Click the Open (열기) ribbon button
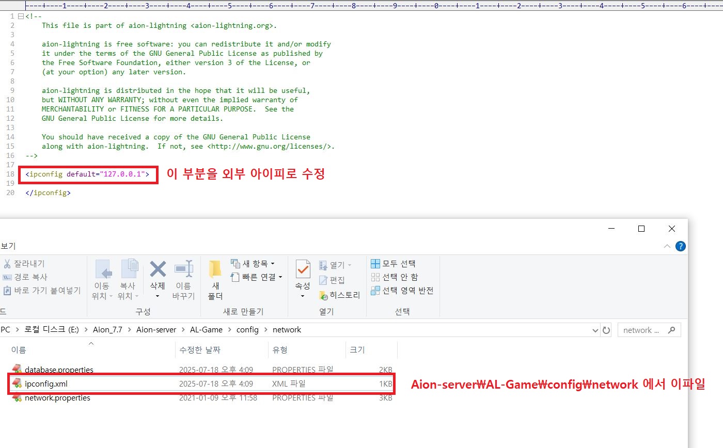 pos(335,265)
